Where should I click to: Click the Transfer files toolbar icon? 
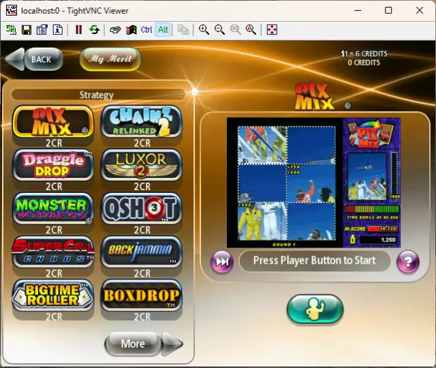point(183,29)
